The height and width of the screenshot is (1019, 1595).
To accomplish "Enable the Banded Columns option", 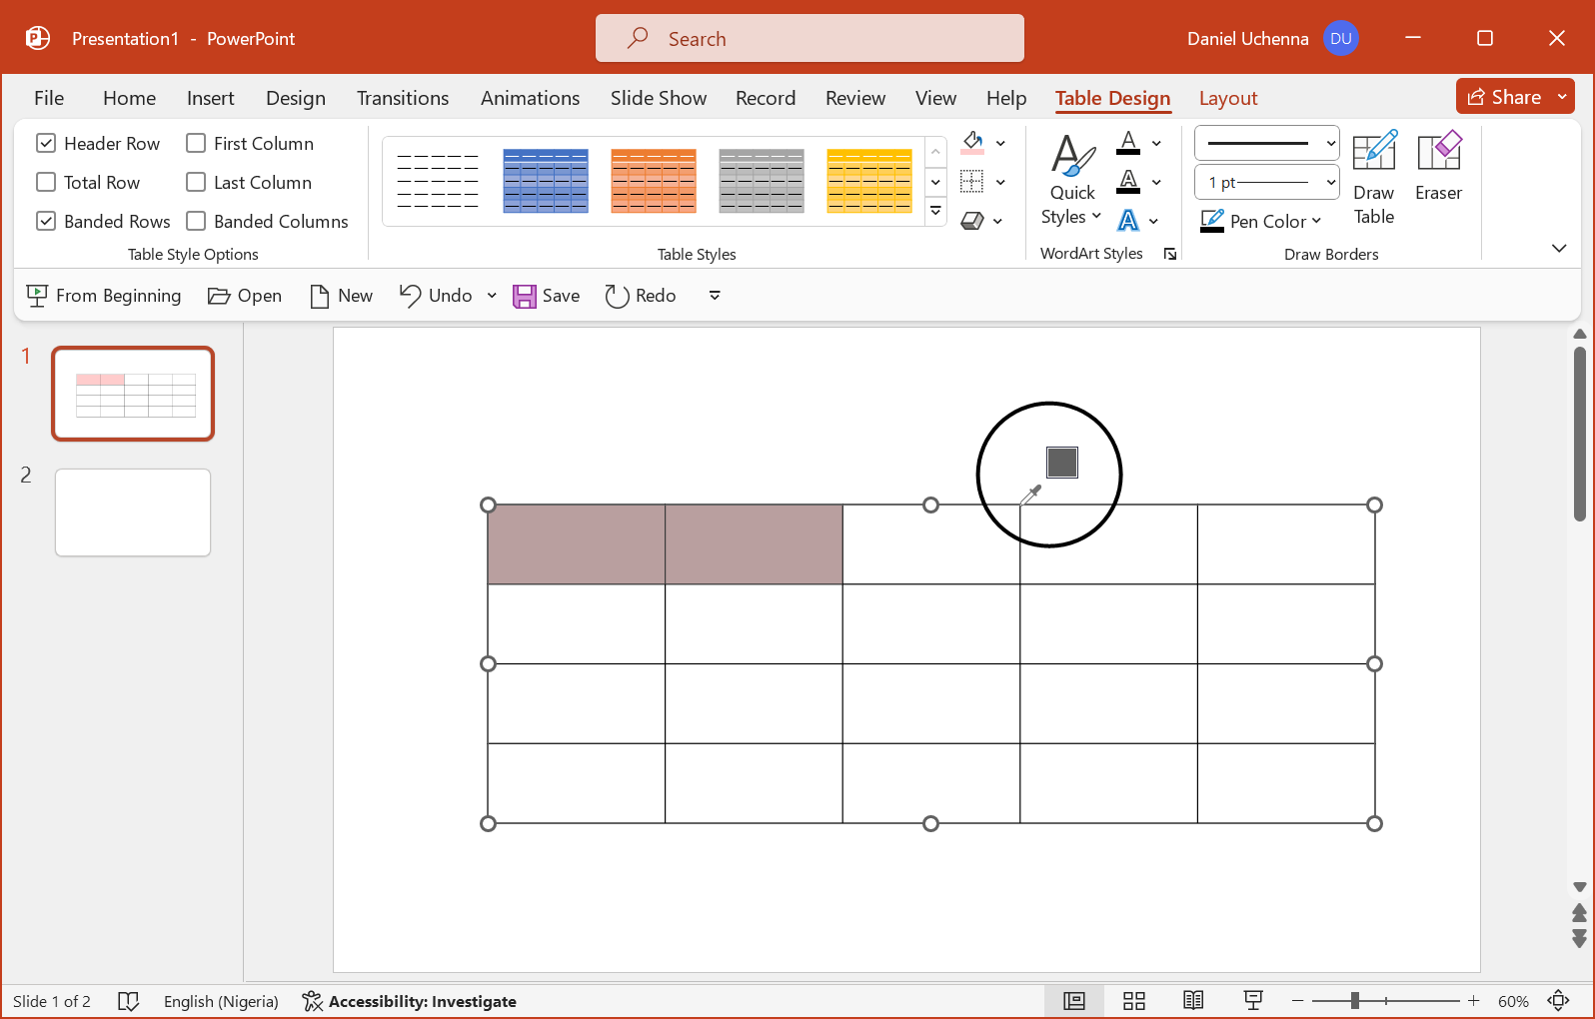I will pos(197,222).
